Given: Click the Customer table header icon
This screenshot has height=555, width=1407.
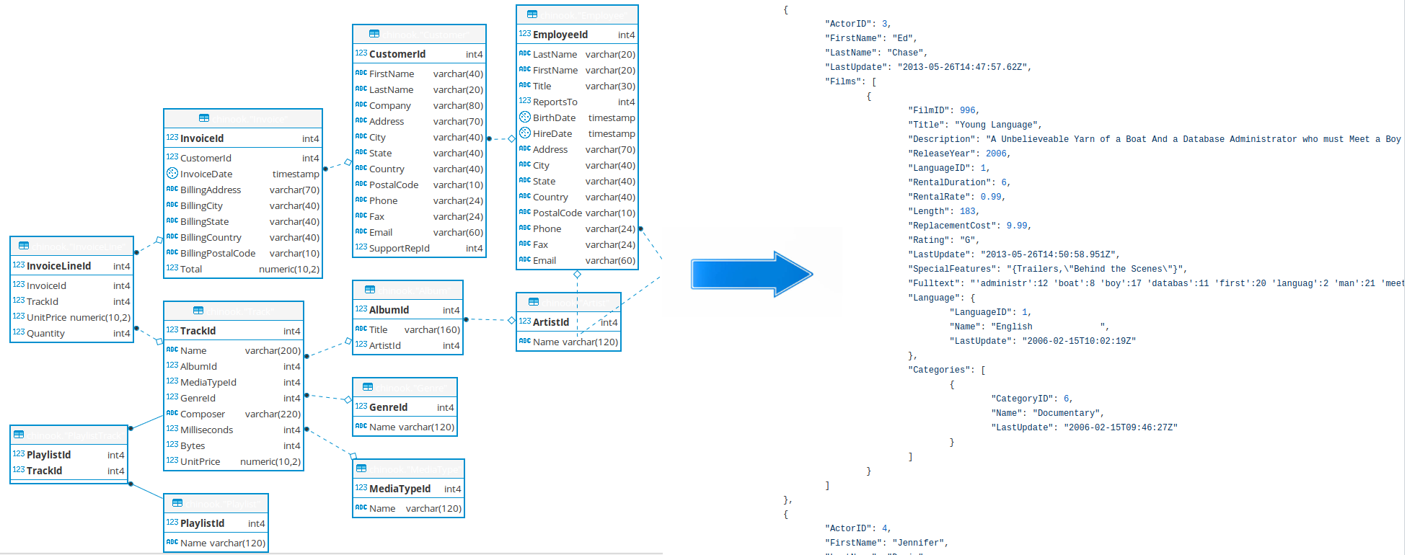Looking at the screenshot, I should 374,34.
